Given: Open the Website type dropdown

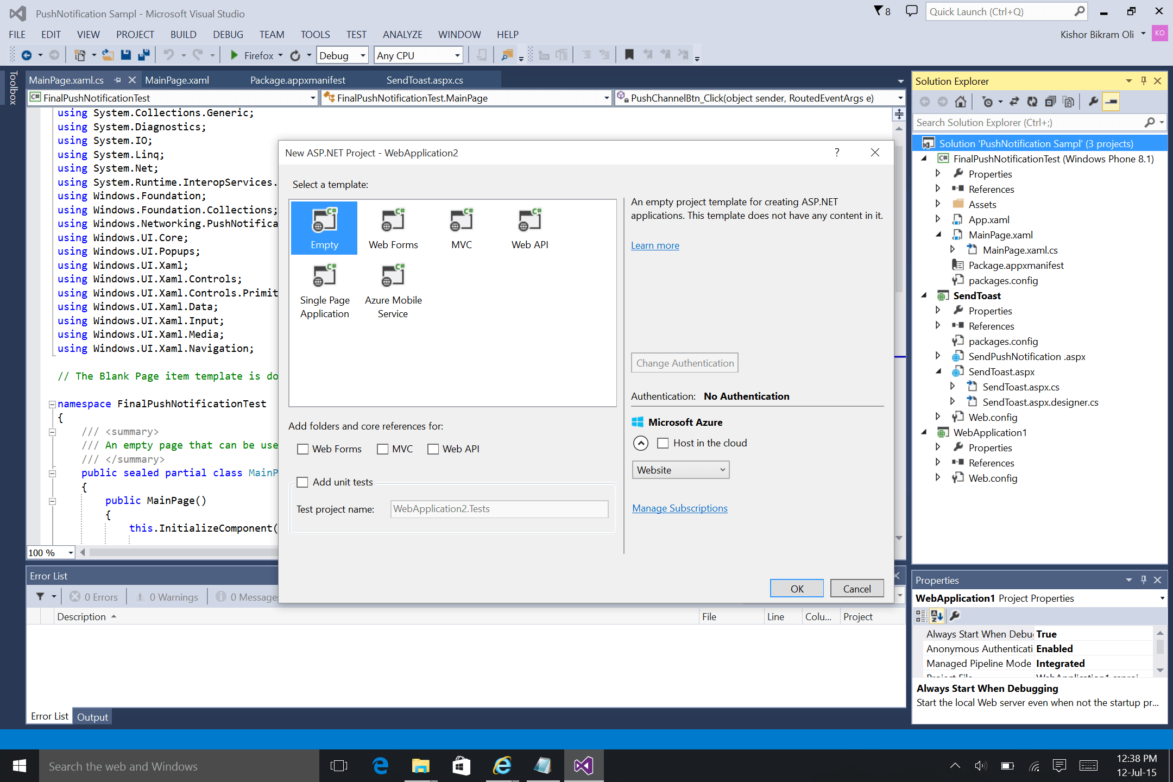Looking at the screenshot, I should (680, 470).
